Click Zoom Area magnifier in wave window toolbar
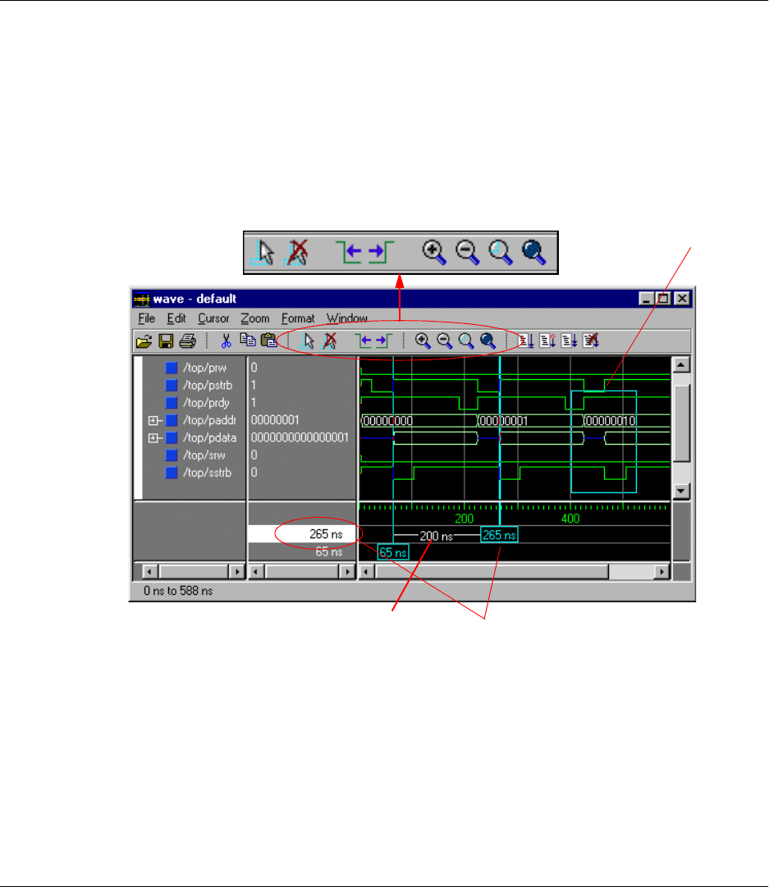Image resolution: width=769 pixels, height=887 pixels. click(x=466, y=341)
